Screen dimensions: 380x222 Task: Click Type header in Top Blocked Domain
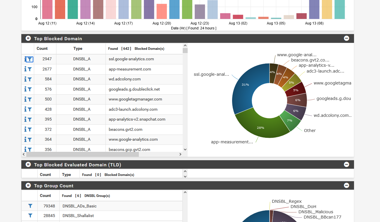point(78,49)
